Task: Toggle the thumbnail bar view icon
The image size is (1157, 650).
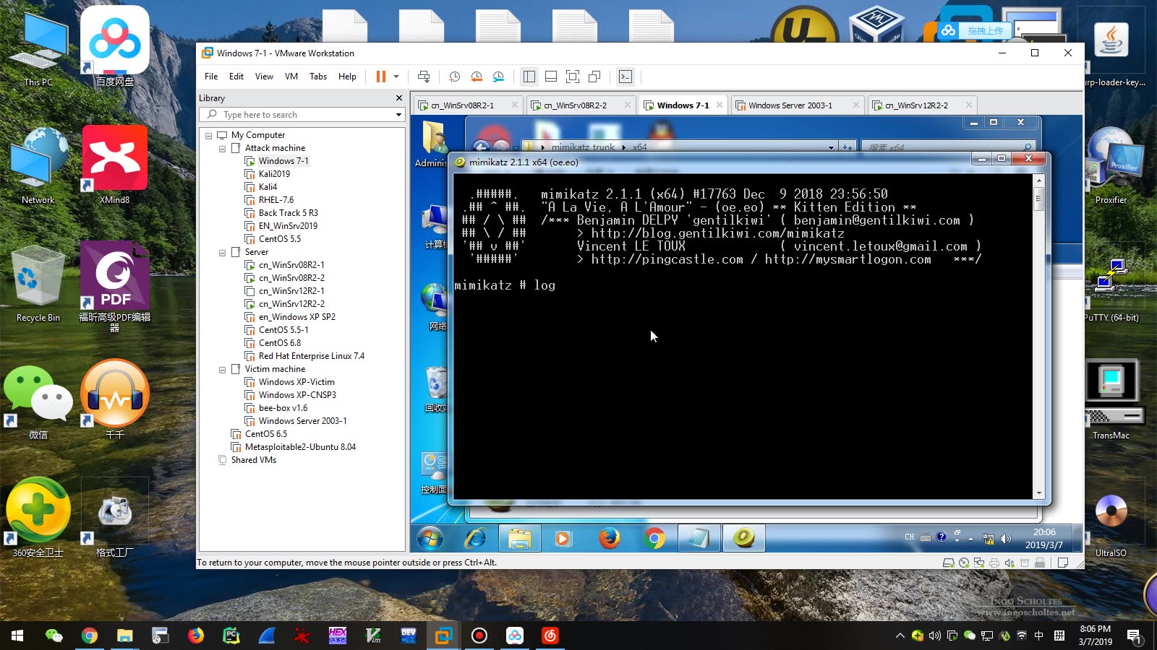Action: click(551, 77)
